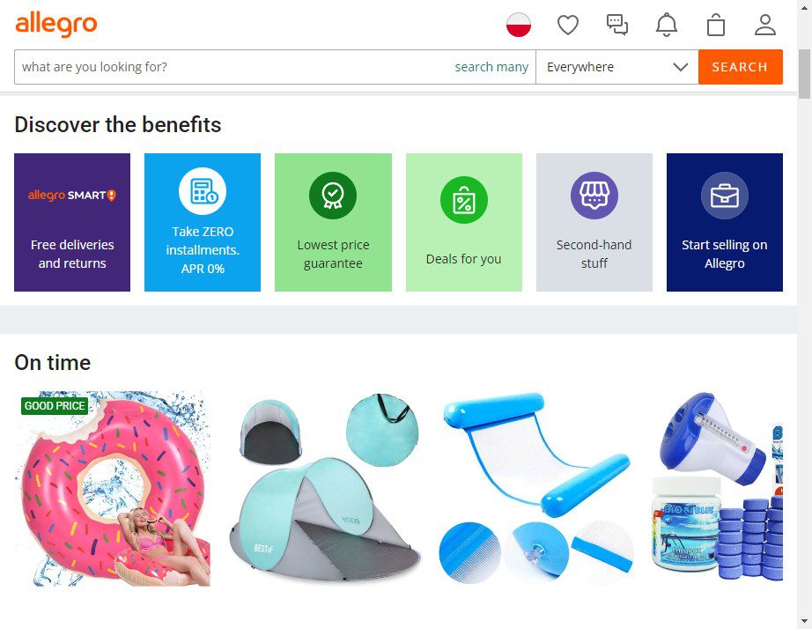Click the Lowest price guarantee badge icon

pos(333,196)
